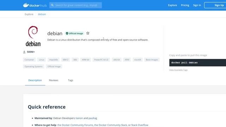The width and height of the screenshot is (226, 127).
Task: Open the tianon maintainer link
Action: tap(79, 118)
